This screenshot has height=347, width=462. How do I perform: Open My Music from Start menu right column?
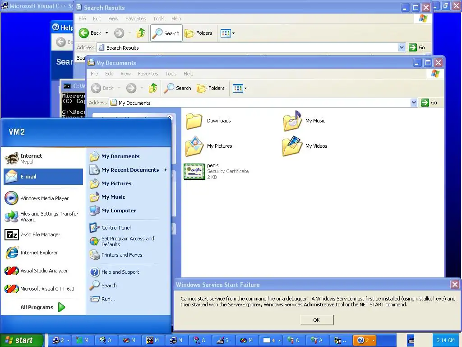tap(129, 197)
